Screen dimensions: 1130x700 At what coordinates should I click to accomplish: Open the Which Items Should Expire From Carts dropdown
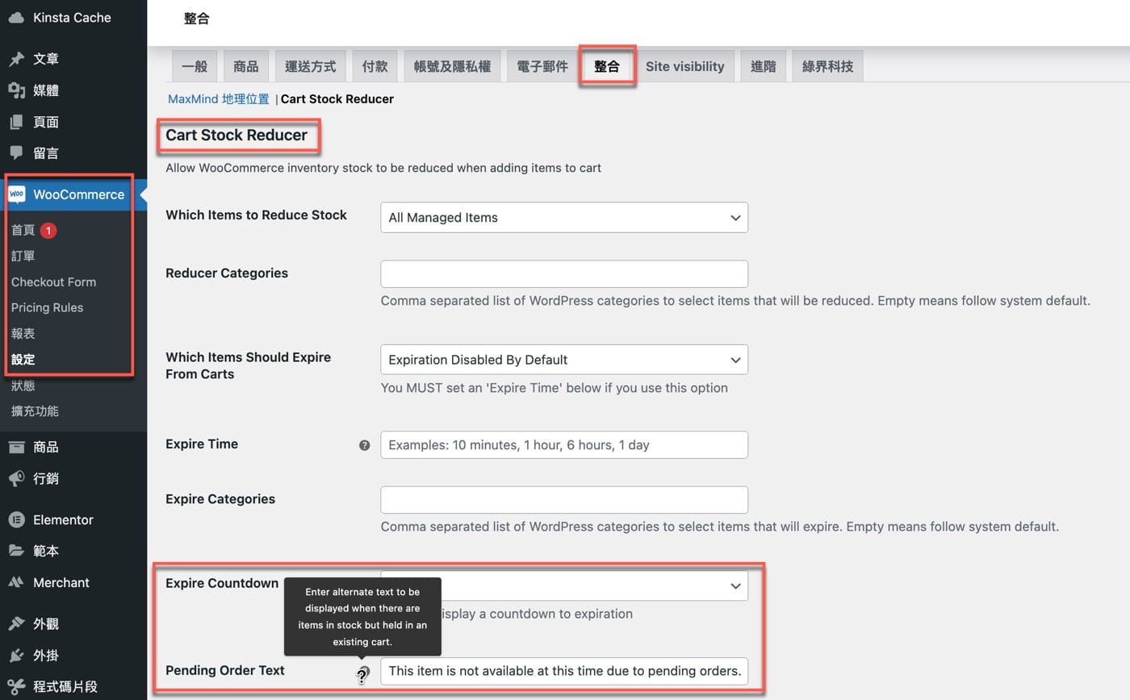tap(564, 360)
